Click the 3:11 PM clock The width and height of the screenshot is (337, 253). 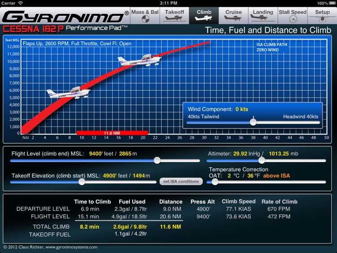pyautogui.click(x=168, y=3)
